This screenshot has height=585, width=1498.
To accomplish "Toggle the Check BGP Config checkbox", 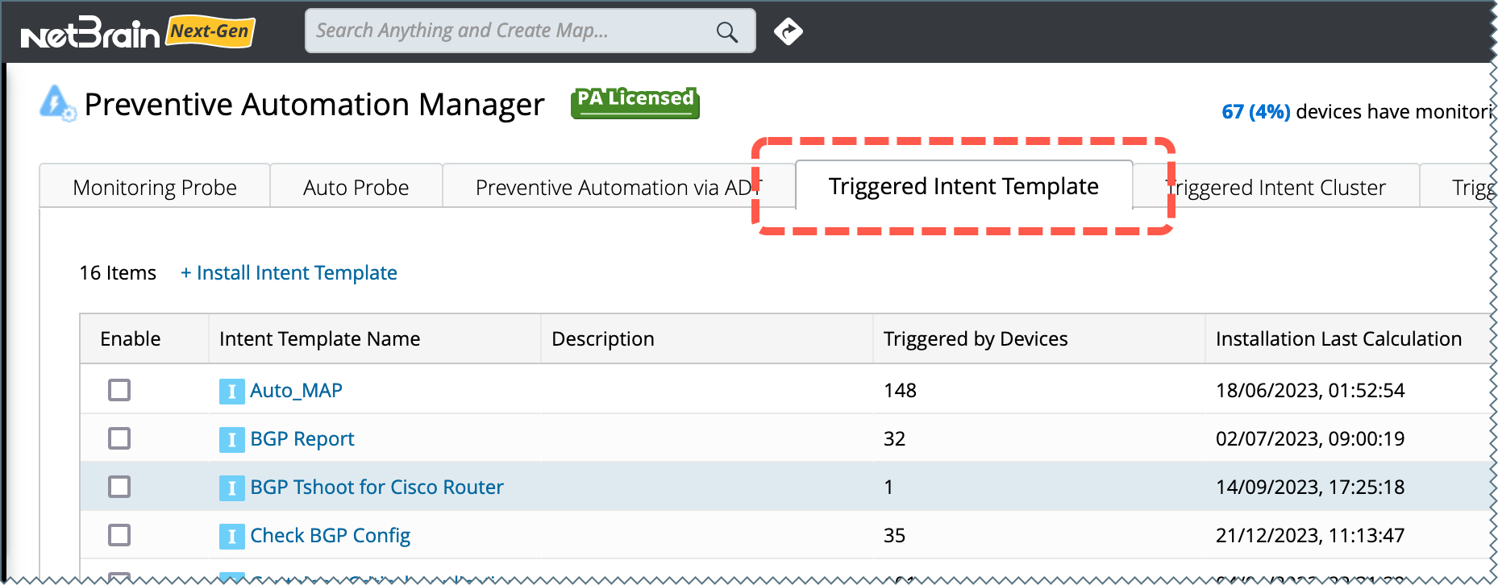I will point(119,535).
